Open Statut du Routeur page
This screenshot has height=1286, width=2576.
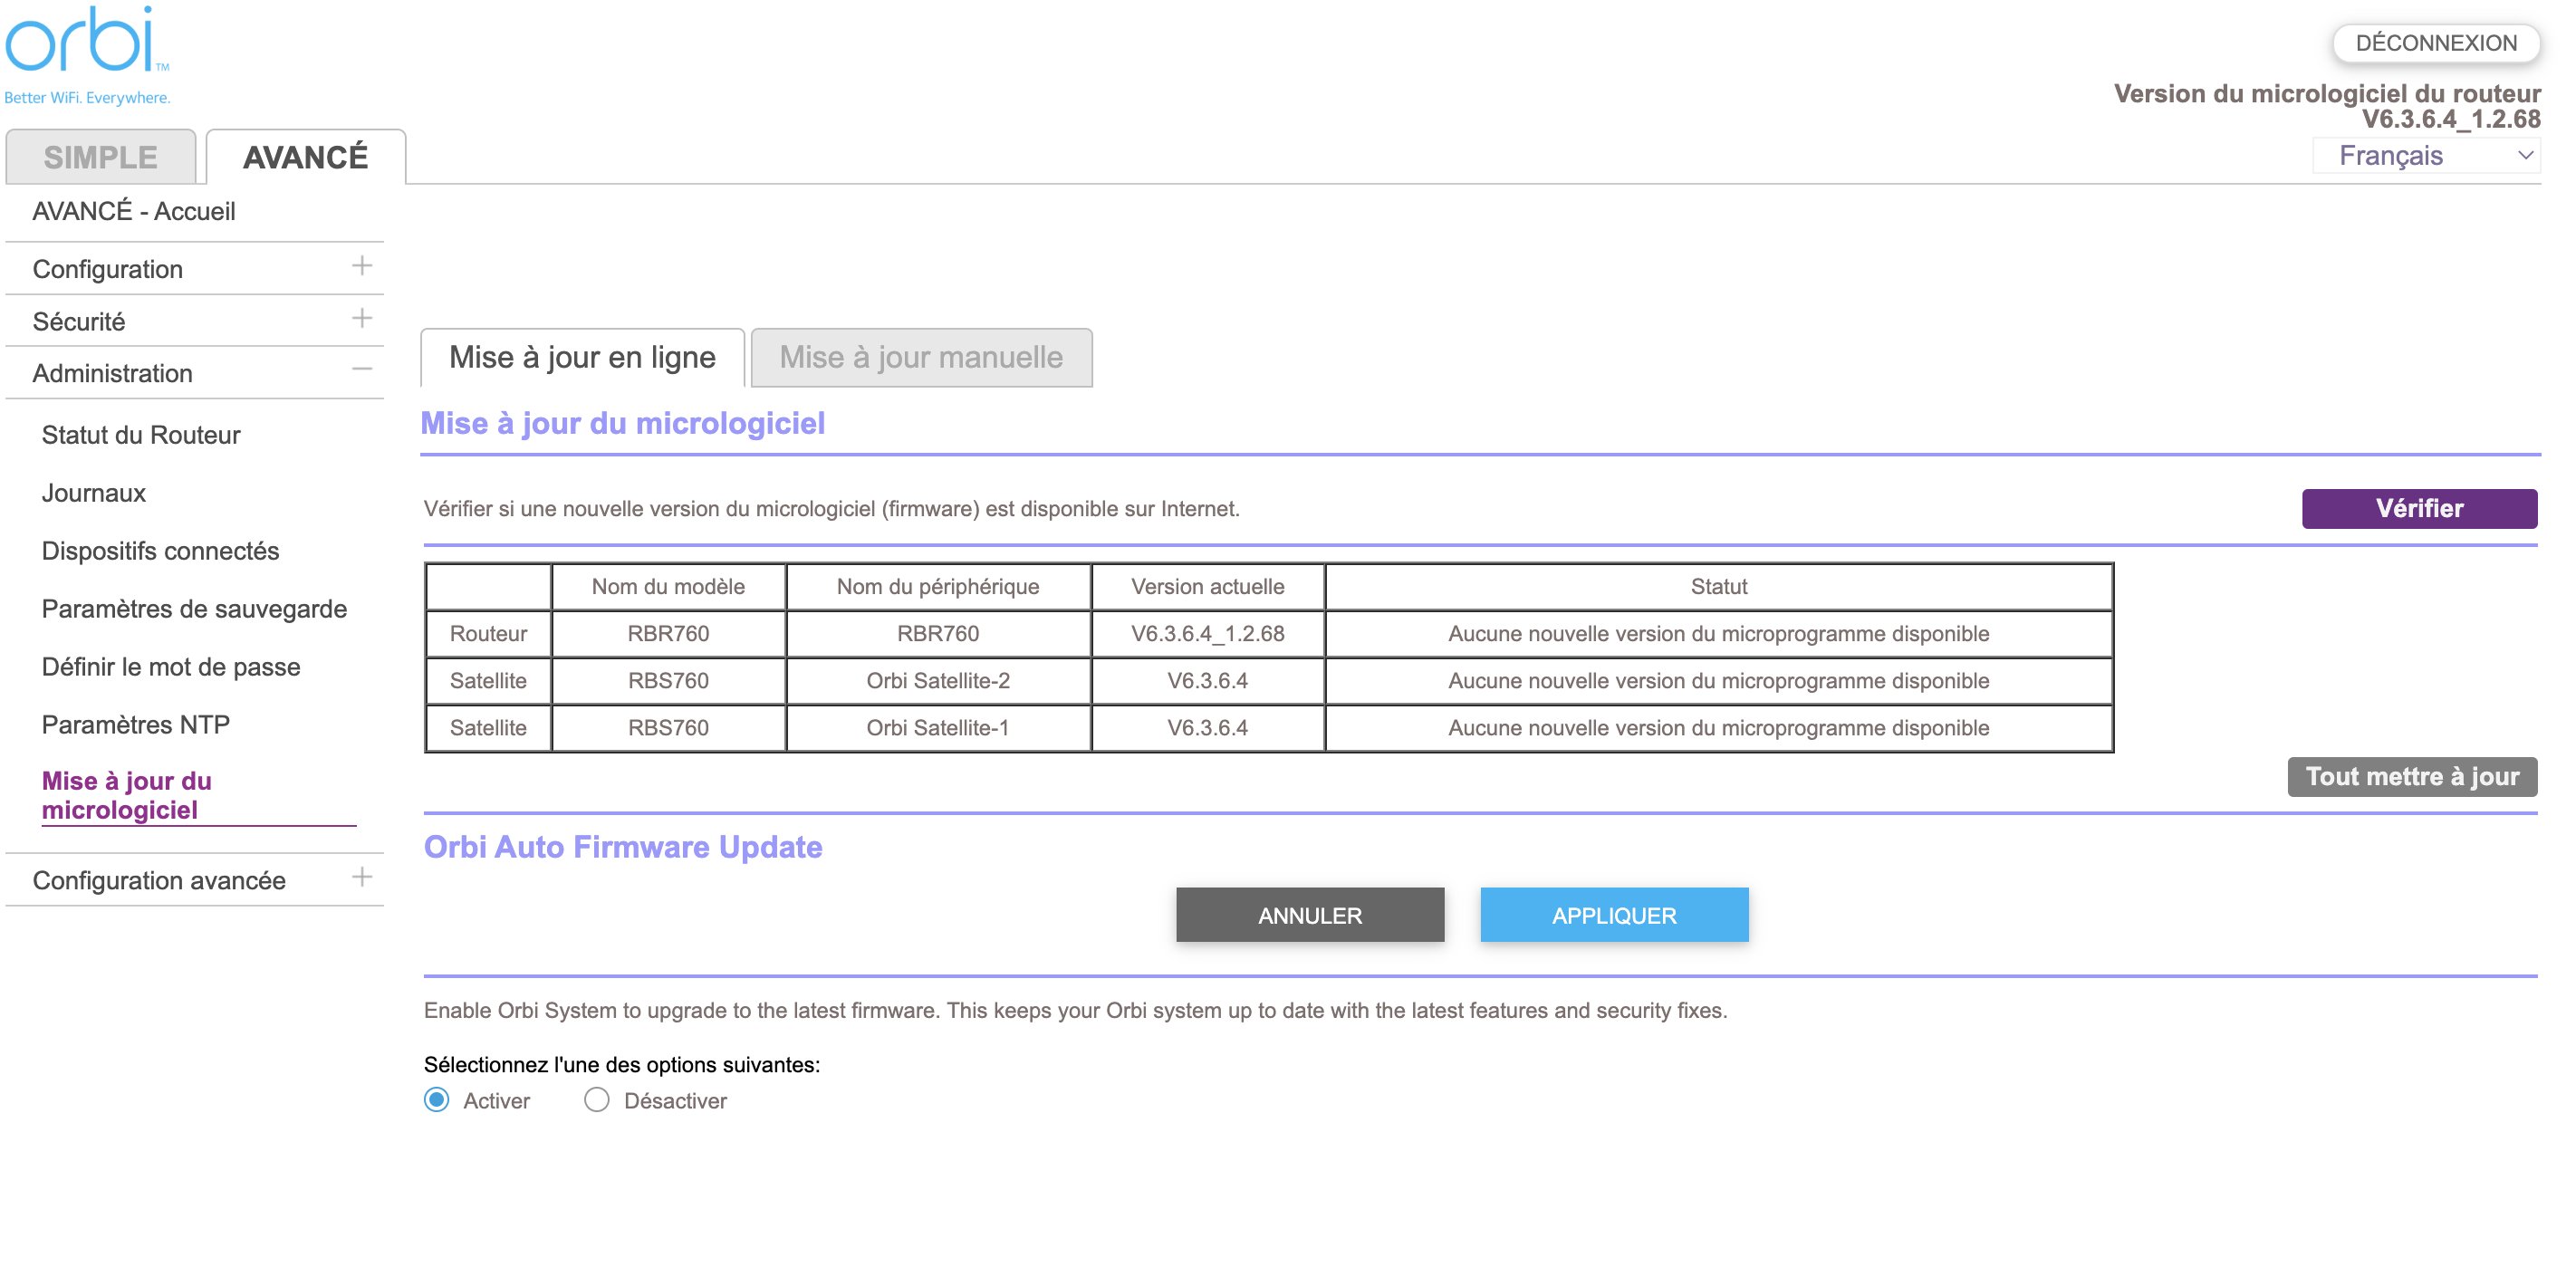[141, 435]
